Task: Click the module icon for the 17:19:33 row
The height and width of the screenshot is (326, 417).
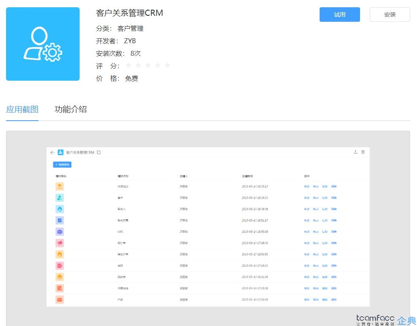Action: click(x=59, y=266)
